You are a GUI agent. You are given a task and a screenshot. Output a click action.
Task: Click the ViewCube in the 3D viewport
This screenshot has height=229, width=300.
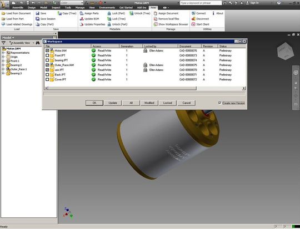pos(286,51)
